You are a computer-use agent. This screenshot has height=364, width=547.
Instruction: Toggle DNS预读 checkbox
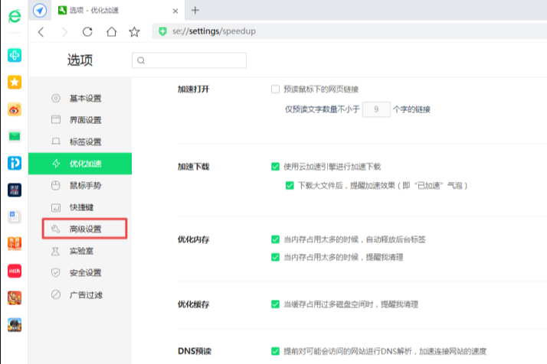point(275,351)
